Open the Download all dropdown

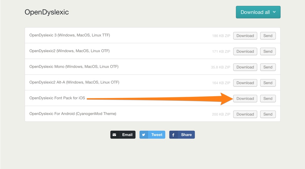click(258, 12)
